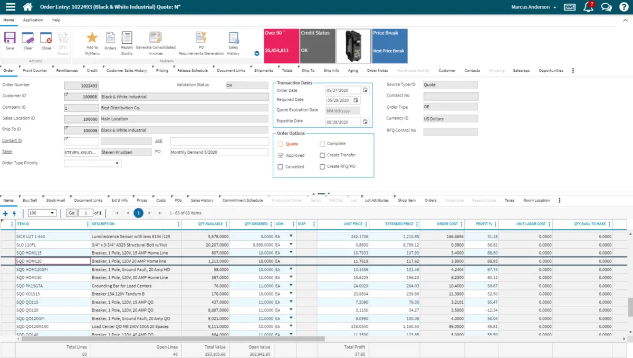The height and width of the screenshot is (358, 633).
Task: Click the notifications bell icon
Action: pos(588,7)
